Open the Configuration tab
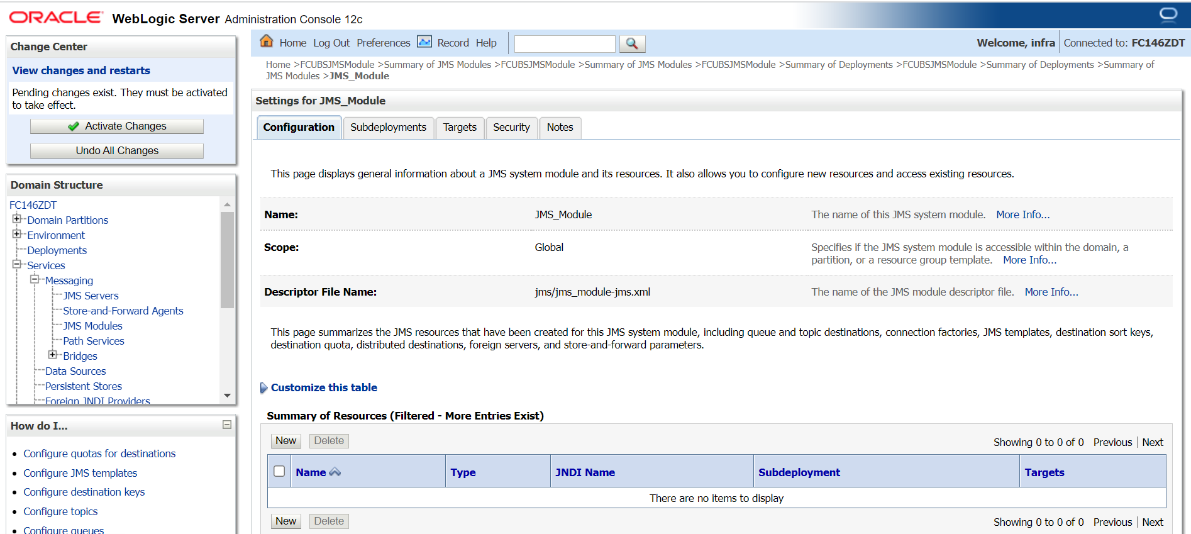 pyautogui.click(x=299, y=127)
